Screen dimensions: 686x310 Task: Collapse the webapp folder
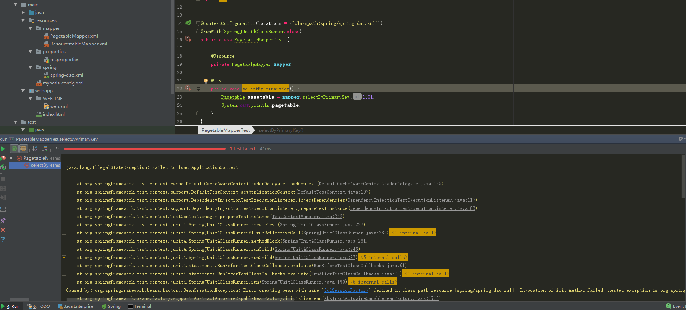point(23,91)
